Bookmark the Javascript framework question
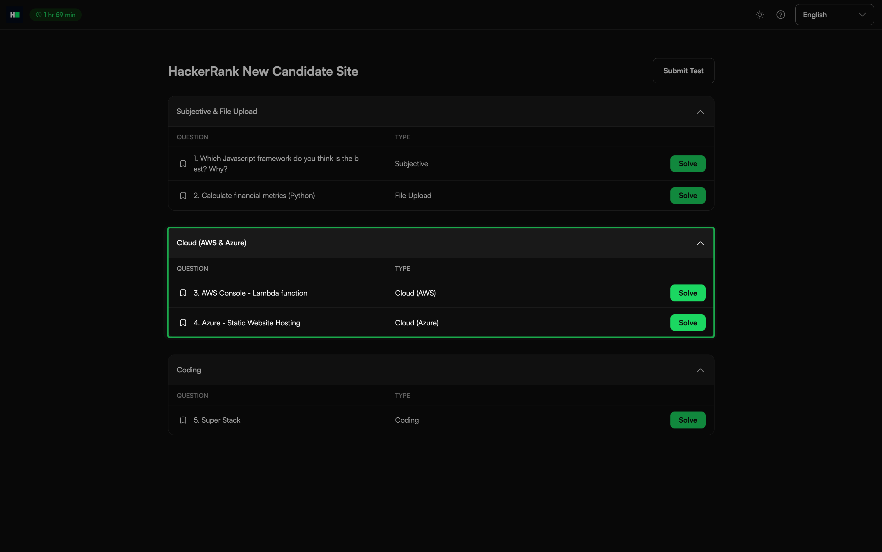Screen dimensions: 882x552 183,164
